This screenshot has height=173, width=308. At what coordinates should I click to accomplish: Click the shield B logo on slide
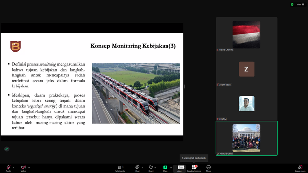pos(15,47)
